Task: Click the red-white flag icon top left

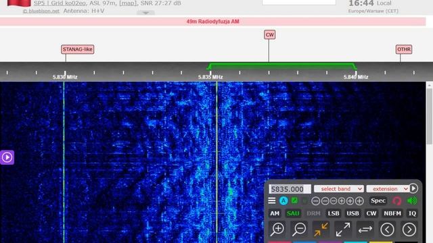Action: tap(19, 3)
